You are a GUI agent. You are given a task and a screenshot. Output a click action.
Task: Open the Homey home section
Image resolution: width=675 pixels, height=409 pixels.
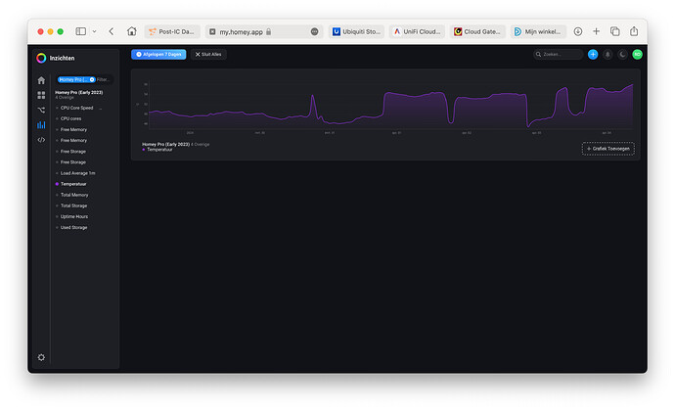[41, 80]
